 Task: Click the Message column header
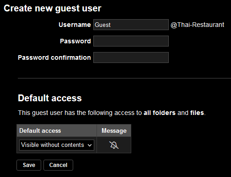coord(114,130)
